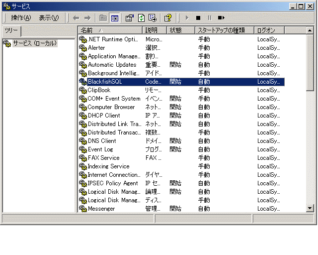Select the DNS Client service name
Image resolution: width=318 pixels, height=255 pixels.
coord(102,141)
